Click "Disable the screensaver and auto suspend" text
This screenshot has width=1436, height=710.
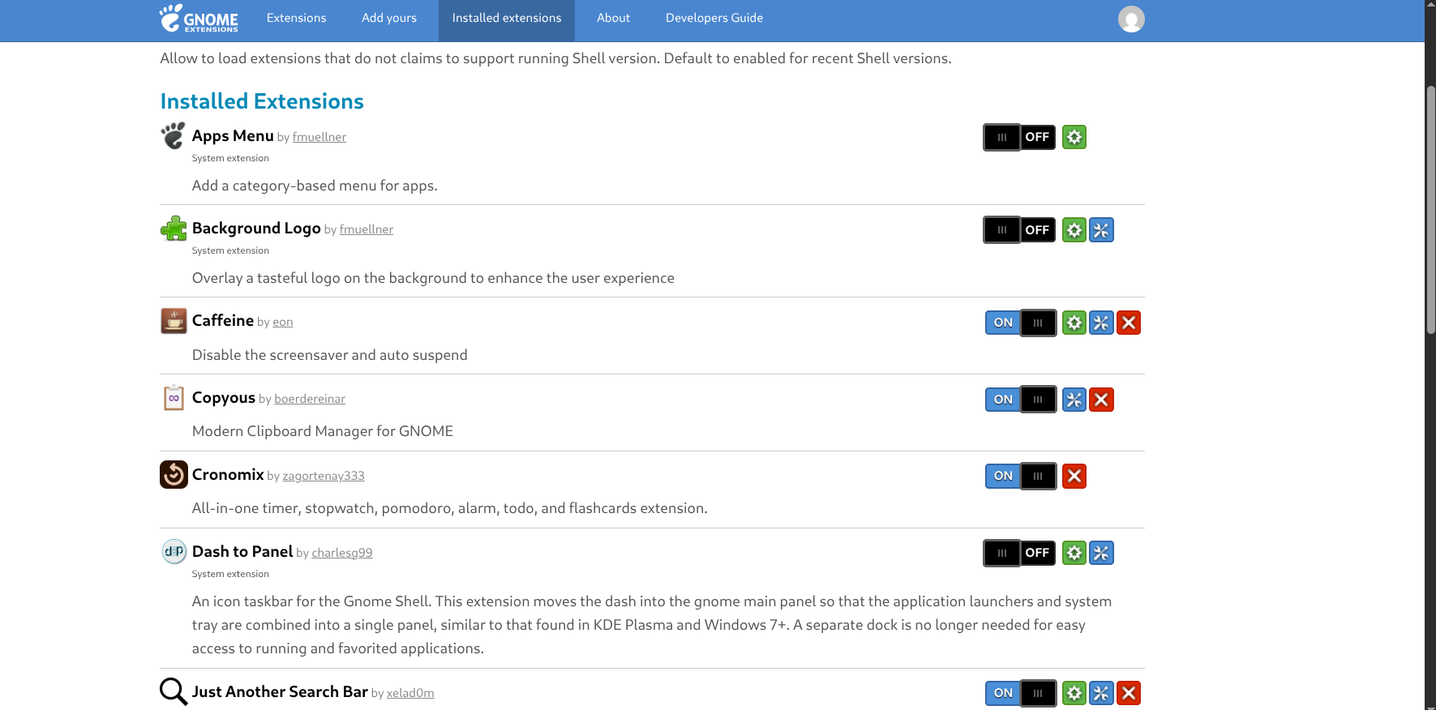330,355
